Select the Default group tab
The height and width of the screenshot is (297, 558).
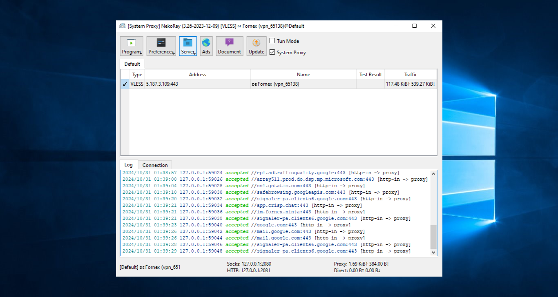coord(132,64)
